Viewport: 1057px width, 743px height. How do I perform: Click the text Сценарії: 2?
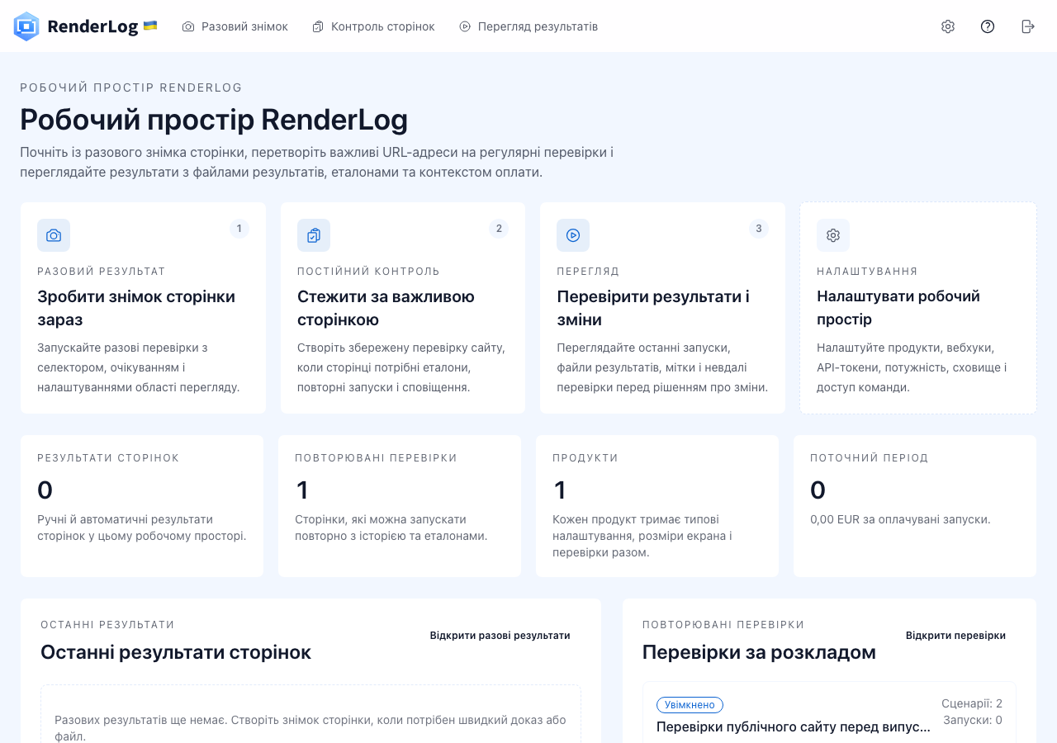[972, 703]
